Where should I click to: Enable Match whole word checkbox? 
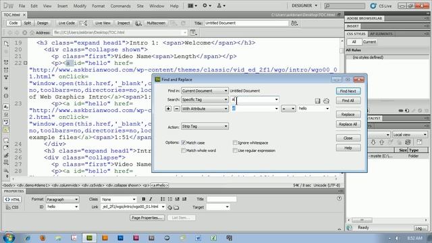(x=183, y=151)
